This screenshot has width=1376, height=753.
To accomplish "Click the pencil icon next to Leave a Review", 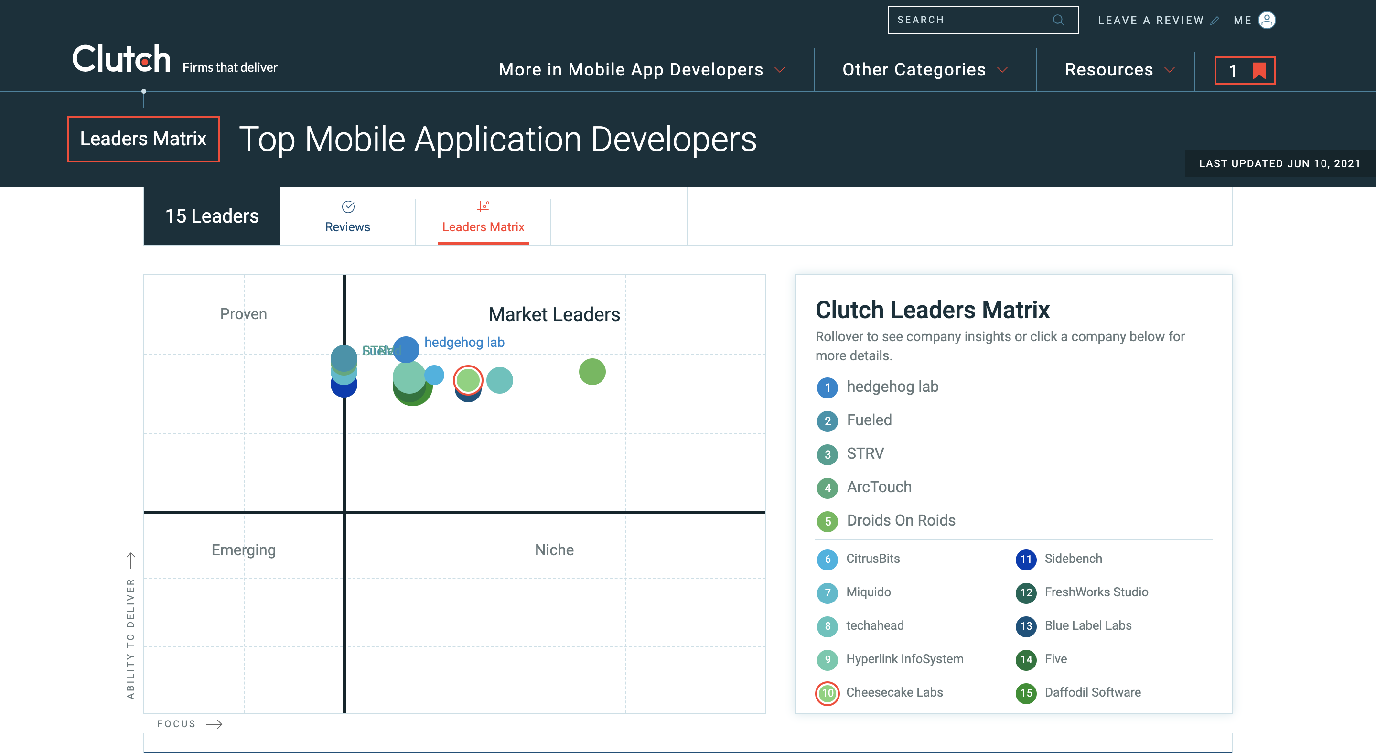I will (x=1214, y=20).
